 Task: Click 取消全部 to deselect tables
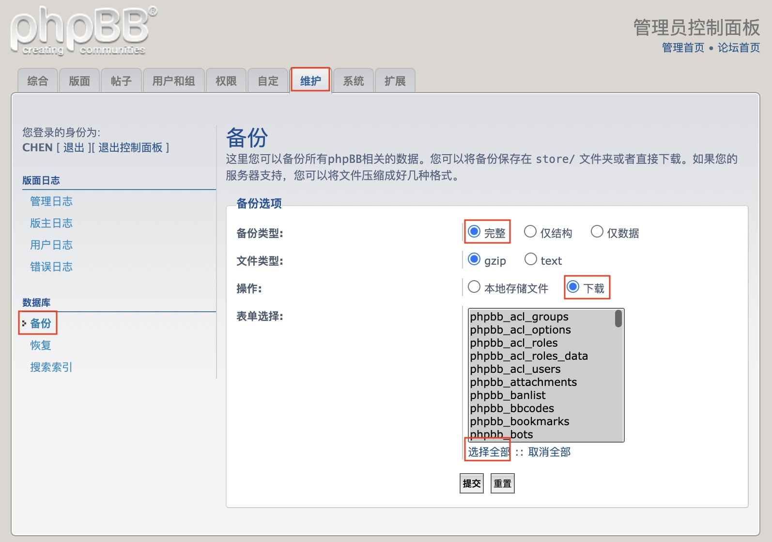[549, 452]
